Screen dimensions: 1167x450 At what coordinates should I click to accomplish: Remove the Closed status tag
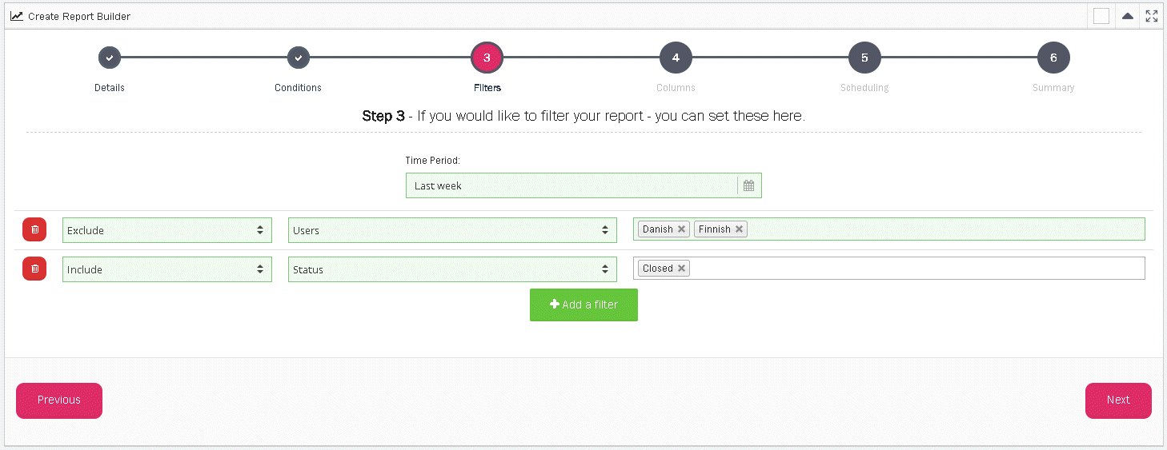[x=681, y=269]
